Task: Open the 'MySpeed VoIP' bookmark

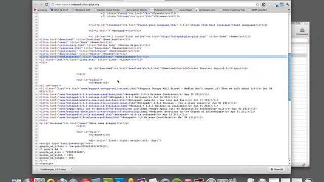Action: (81, 10)
